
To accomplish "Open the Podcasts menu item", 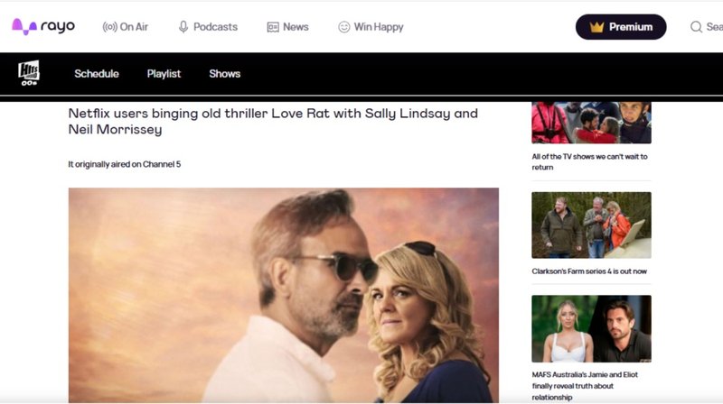I will point(215,27).
